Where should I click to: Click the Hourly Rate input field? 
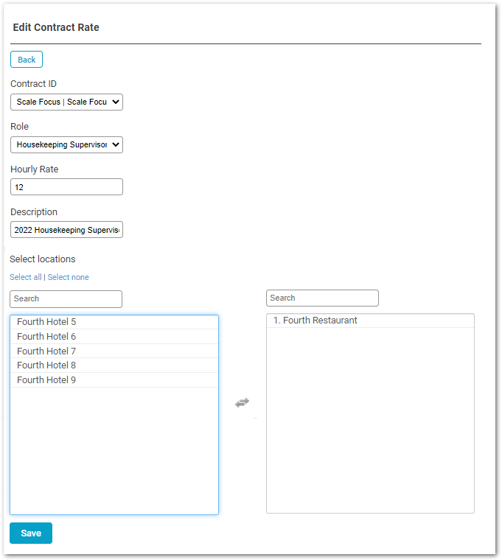(66, 187)
